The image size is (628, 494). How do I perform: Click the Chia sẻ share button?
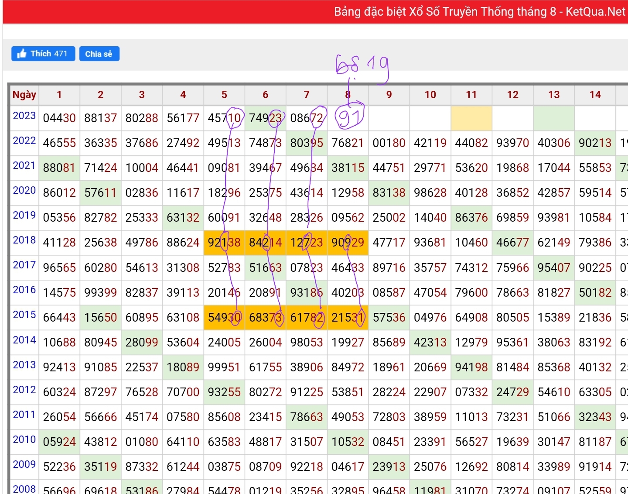[99, 54]
